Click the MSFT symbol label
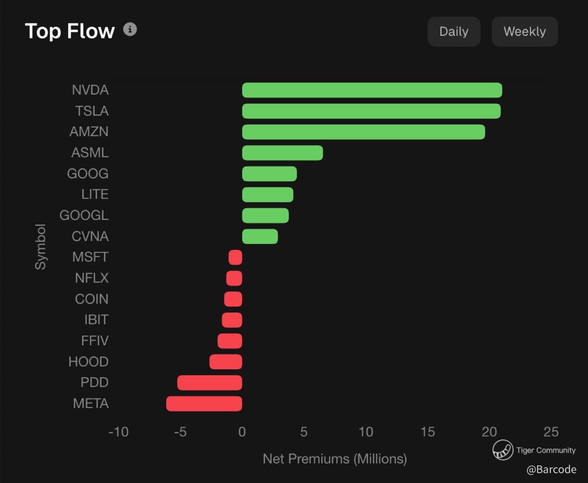 90,257
